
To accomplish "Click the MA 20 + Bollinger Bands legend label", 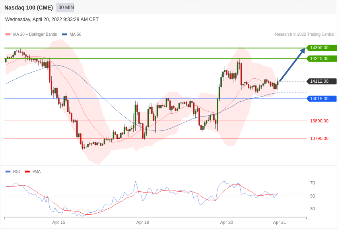I will click(x=35, y=35).
